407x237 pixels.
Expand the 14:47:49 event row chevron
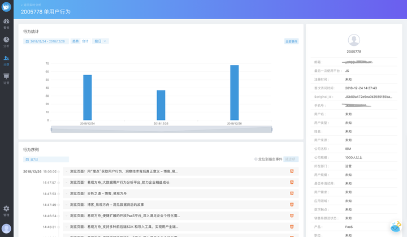[67, 205]
